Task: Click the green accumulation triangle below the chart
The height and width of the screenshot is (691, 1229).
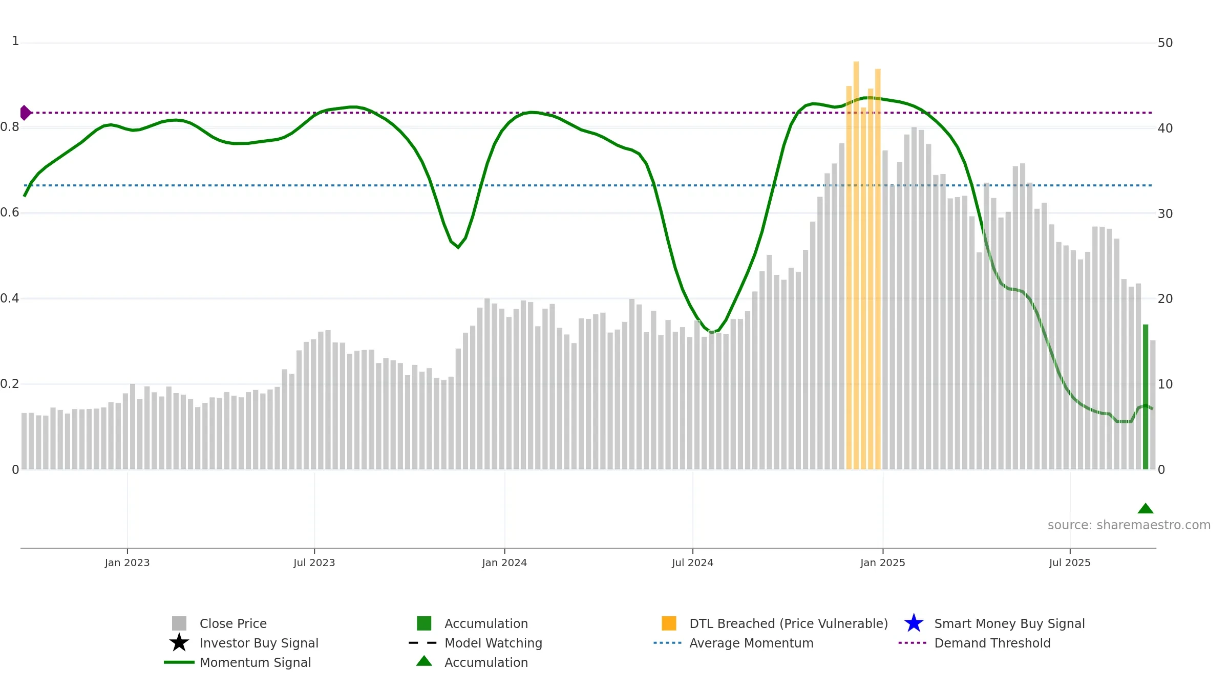Action: point(1146,508)
